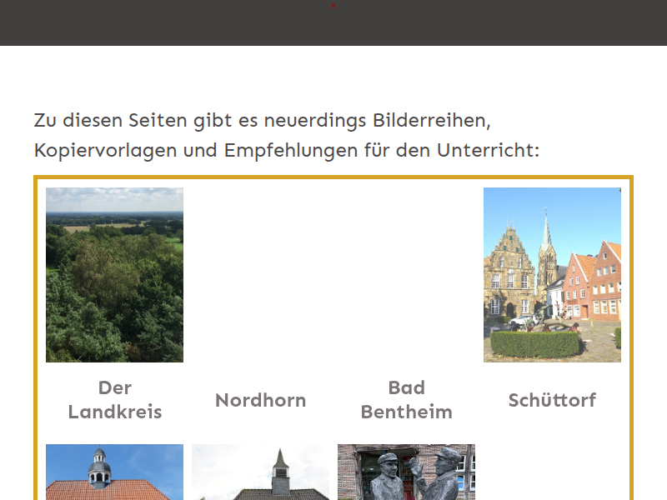Open the forest landscape thumbnail

pos(114,274)
